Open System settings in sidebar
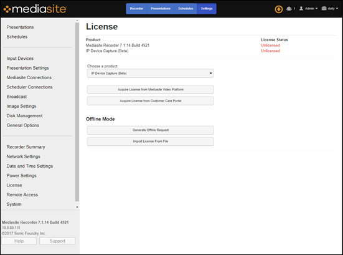This screenshot has width=343, height=255. [x=14, y=204]
